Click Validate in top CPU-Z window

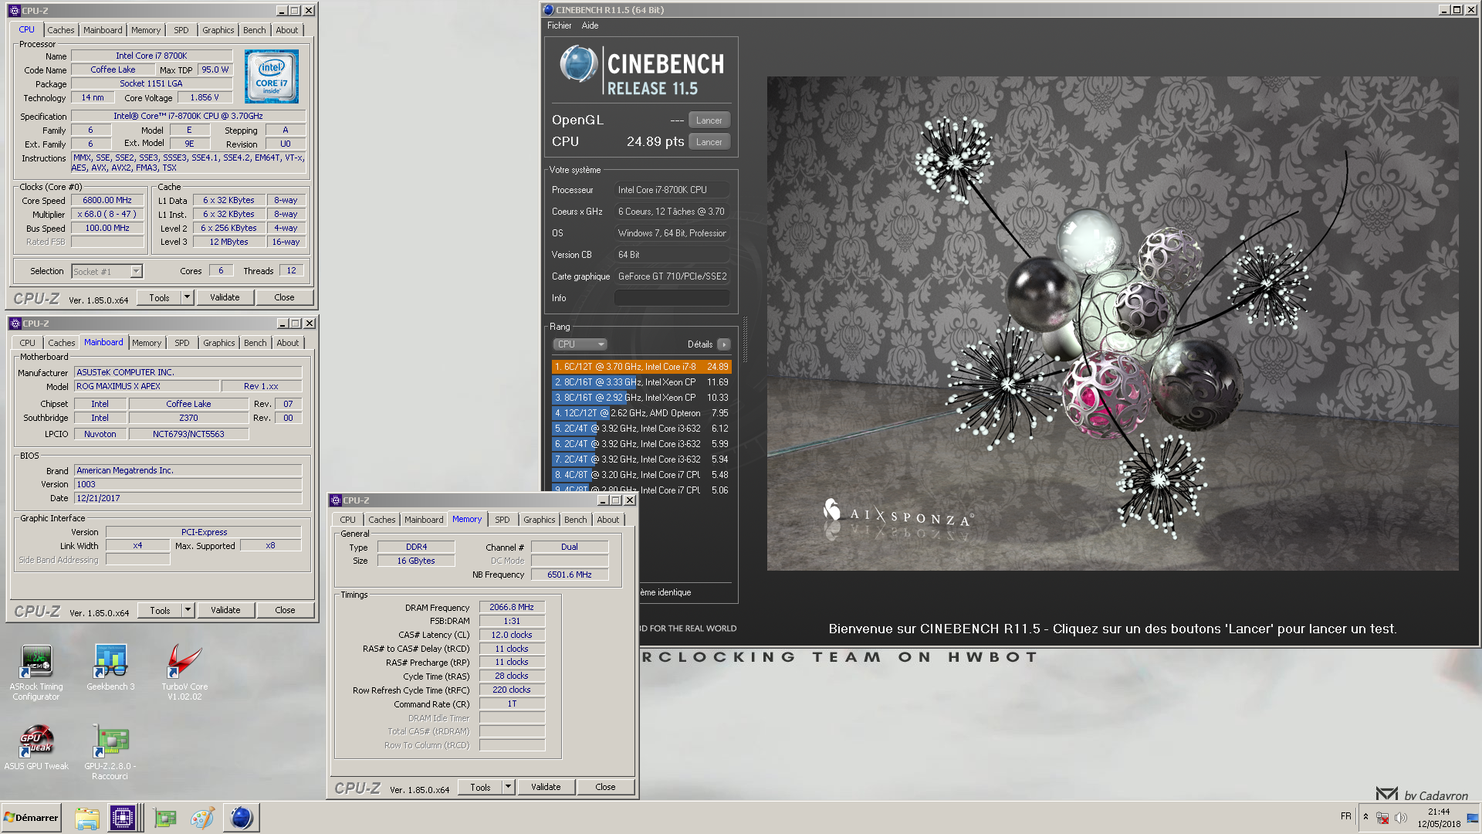point(225,297)
